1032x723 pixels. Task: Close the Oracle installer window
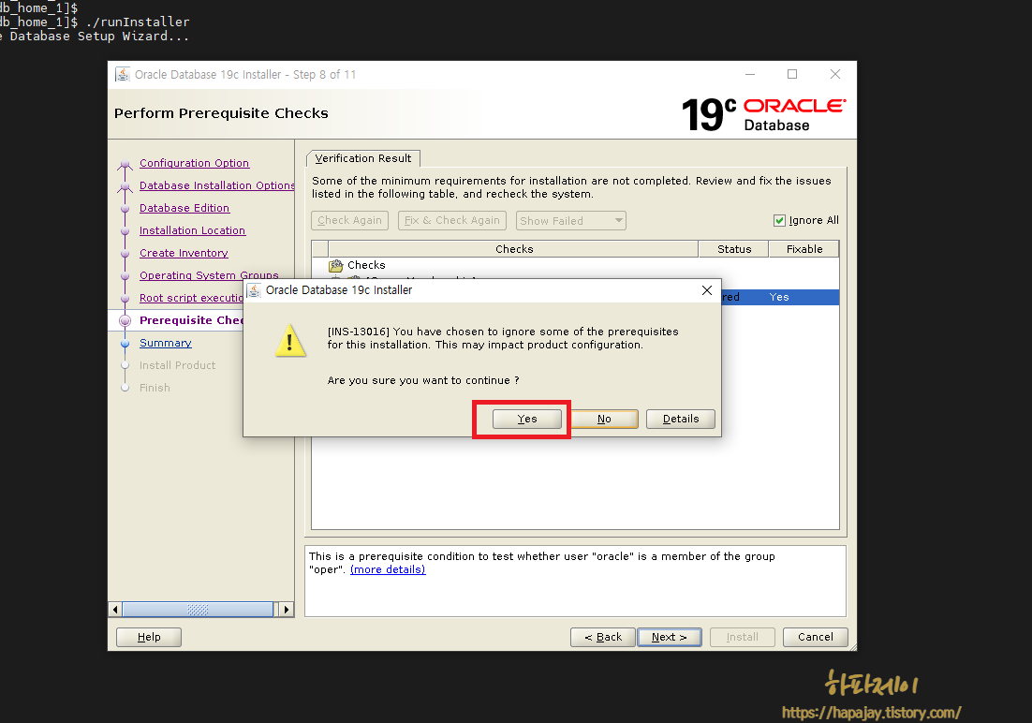(835, 74)
